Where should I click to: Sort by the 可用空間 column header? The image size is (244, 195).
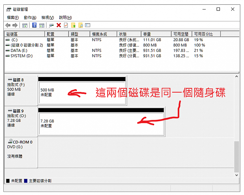click(x=182, y=34)
